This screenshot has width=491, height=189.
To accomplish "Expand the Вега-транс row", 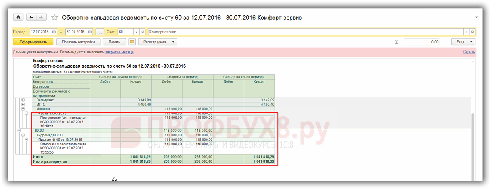I will point(23,100).
